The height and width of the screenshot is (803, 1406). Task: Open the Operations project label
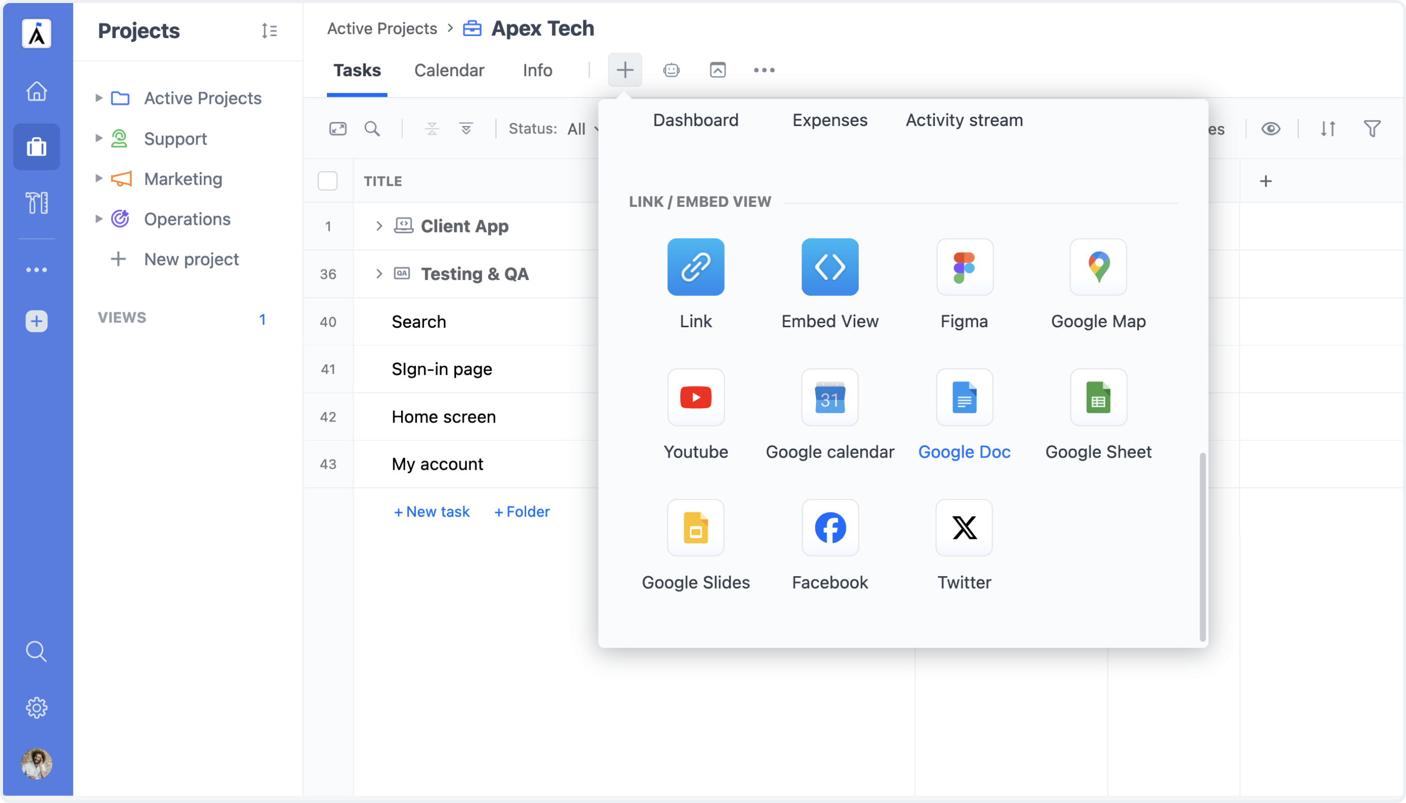[x=187, y=219]
